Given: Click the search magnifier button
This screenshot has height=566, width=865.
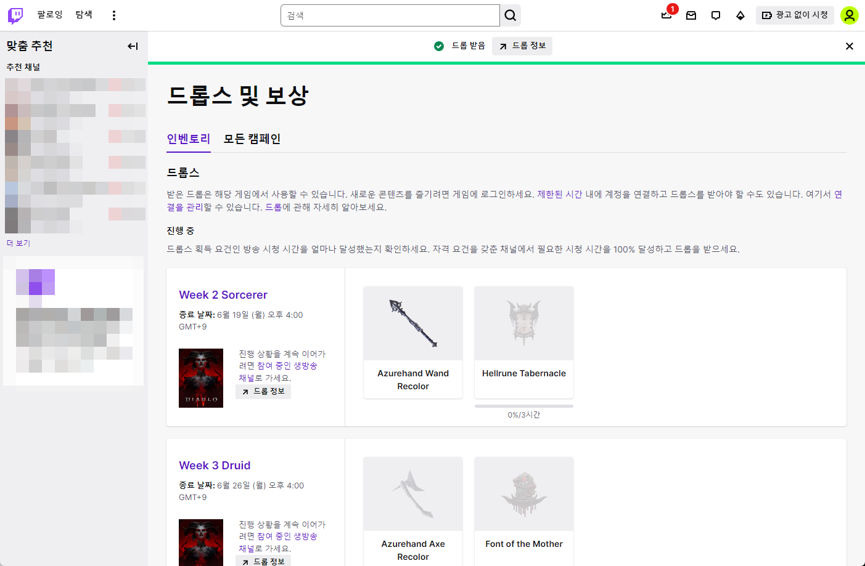Looking at the screenshot, I should tap(510, 15).
